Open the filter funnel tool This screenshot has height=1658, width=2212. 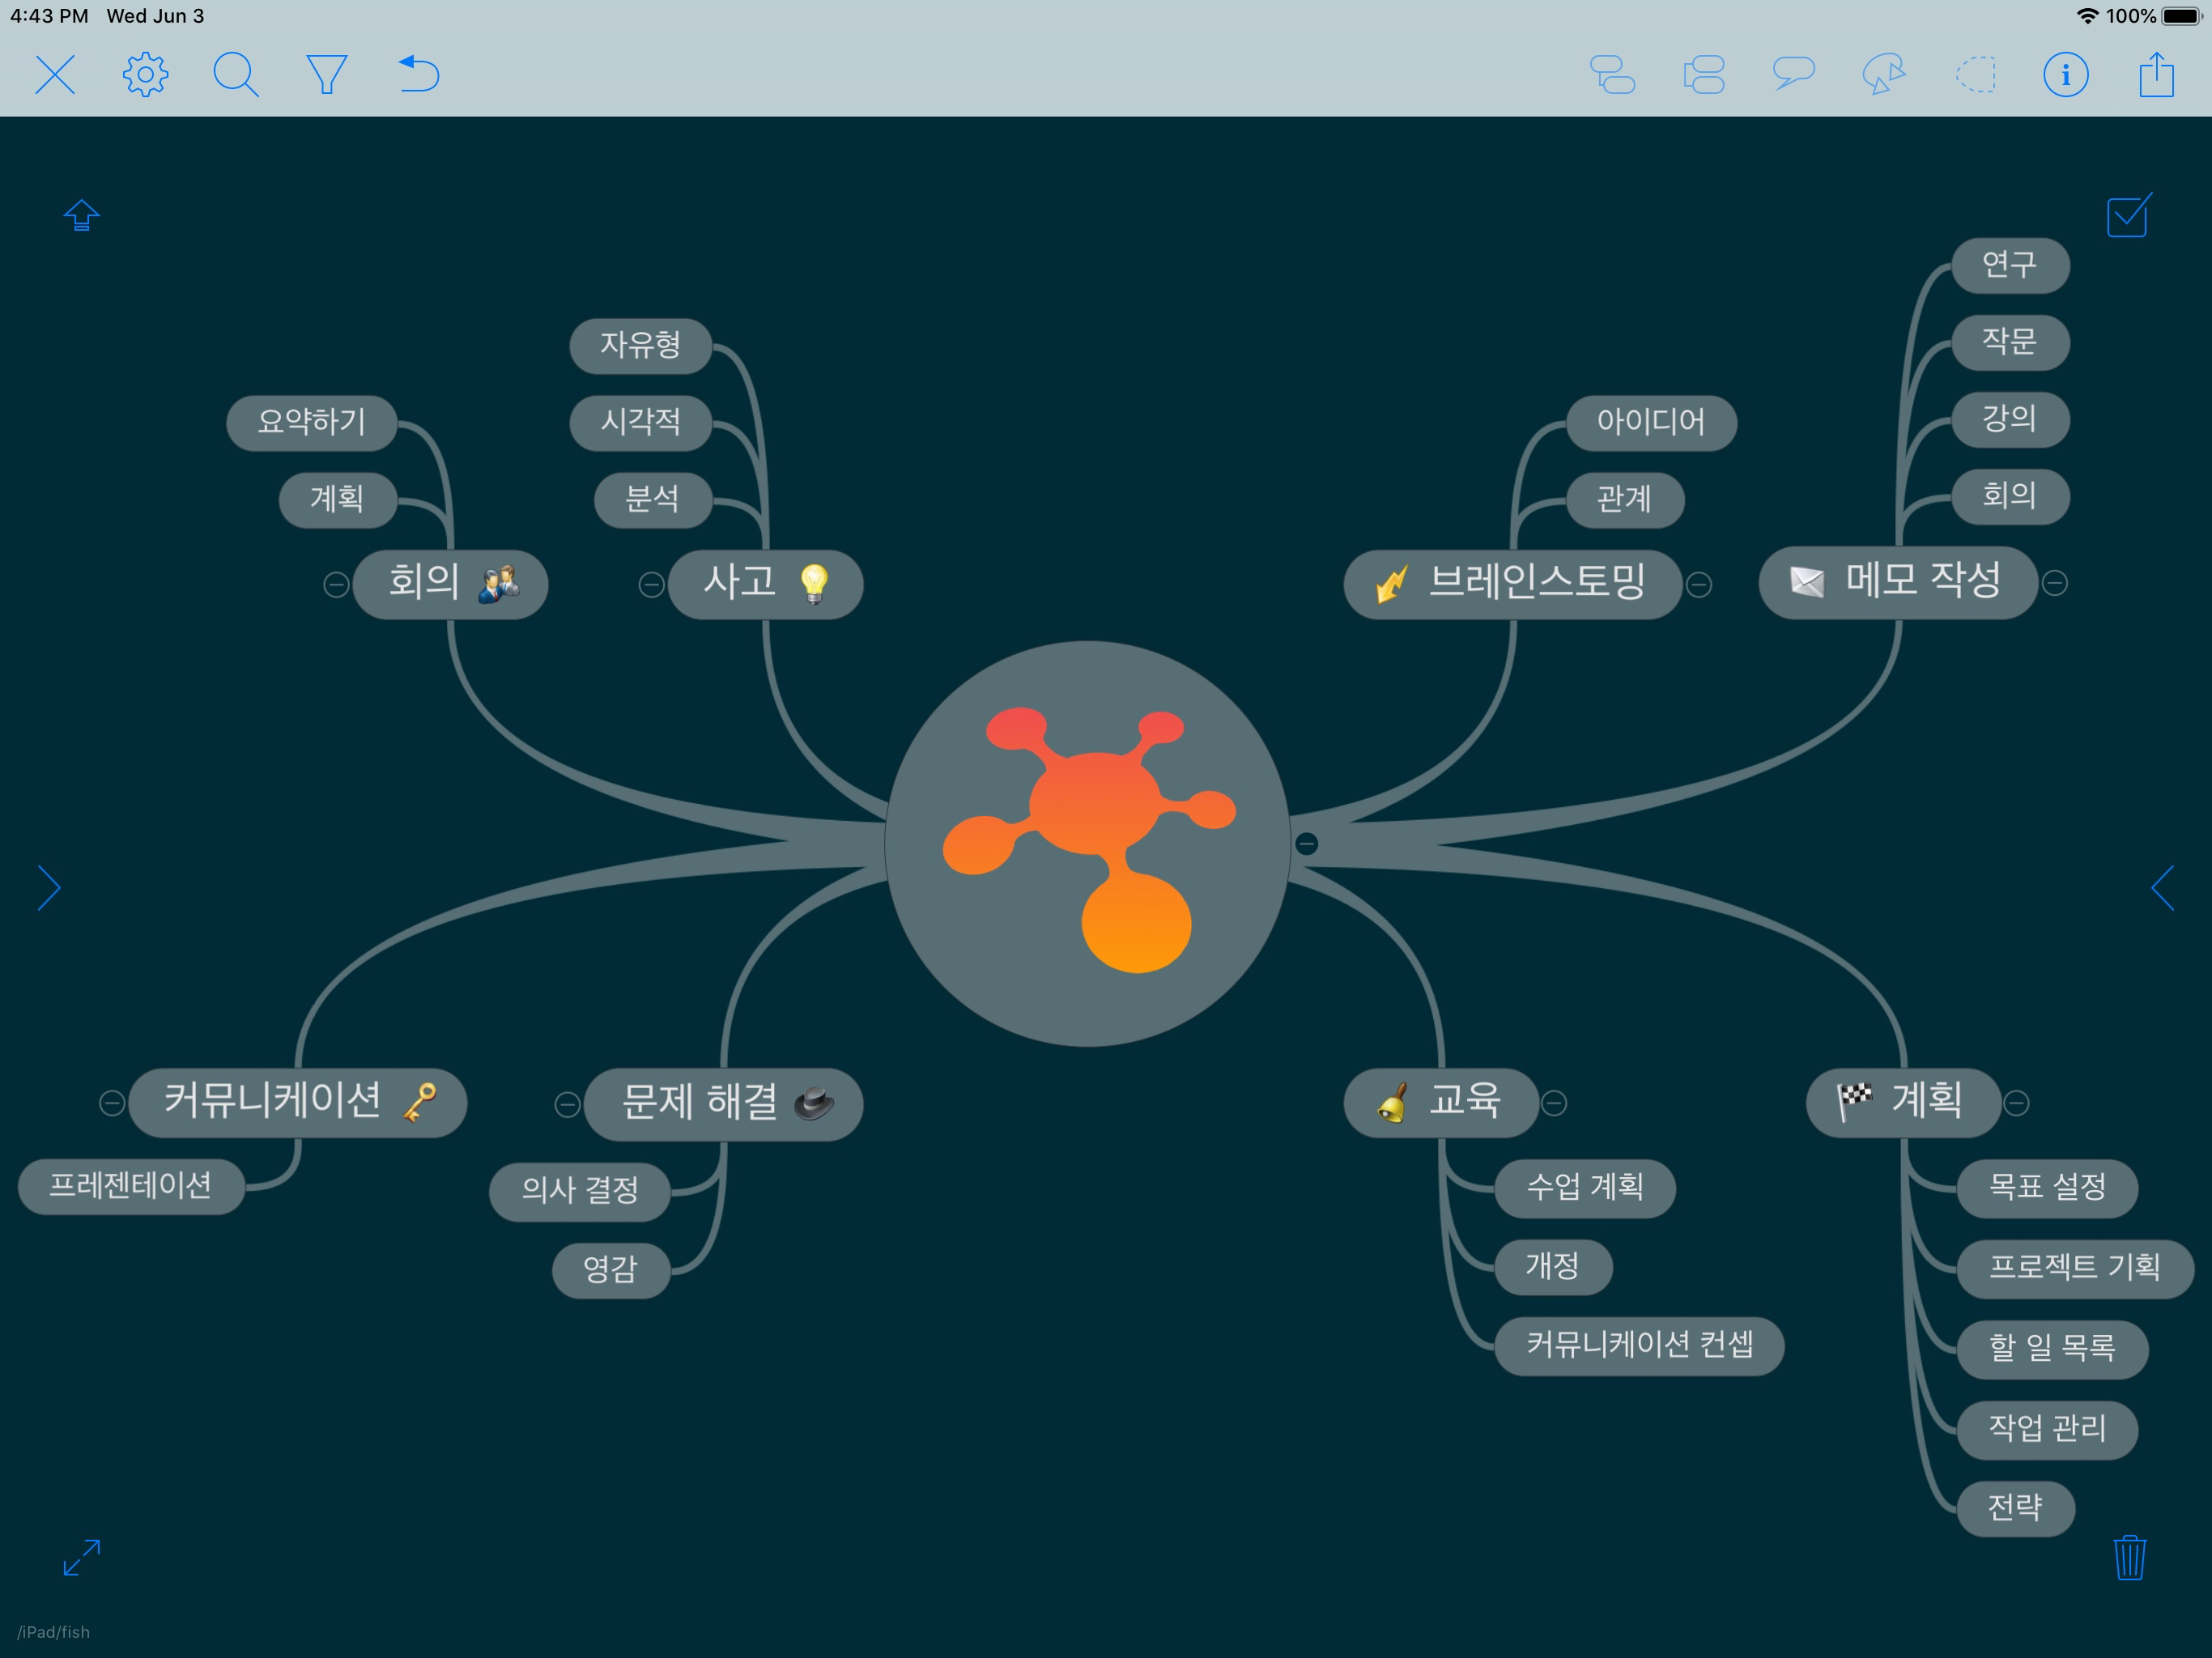coord(326,75)
